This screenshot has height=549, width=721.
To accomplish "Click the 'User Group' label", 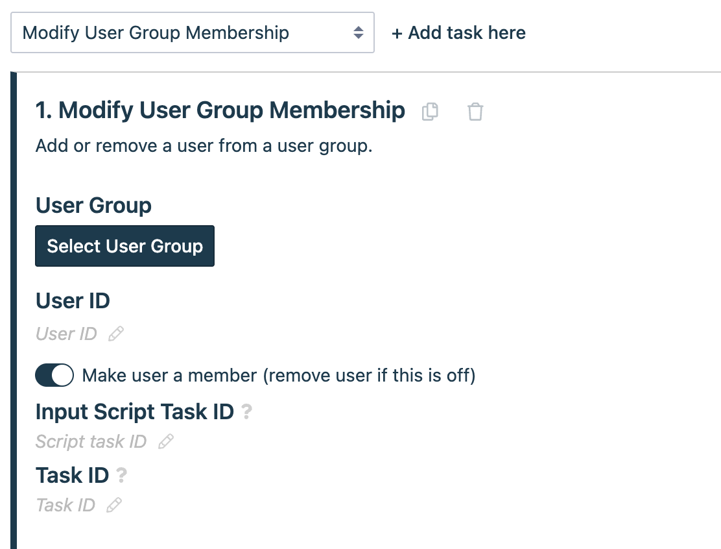I will [93, 205].
